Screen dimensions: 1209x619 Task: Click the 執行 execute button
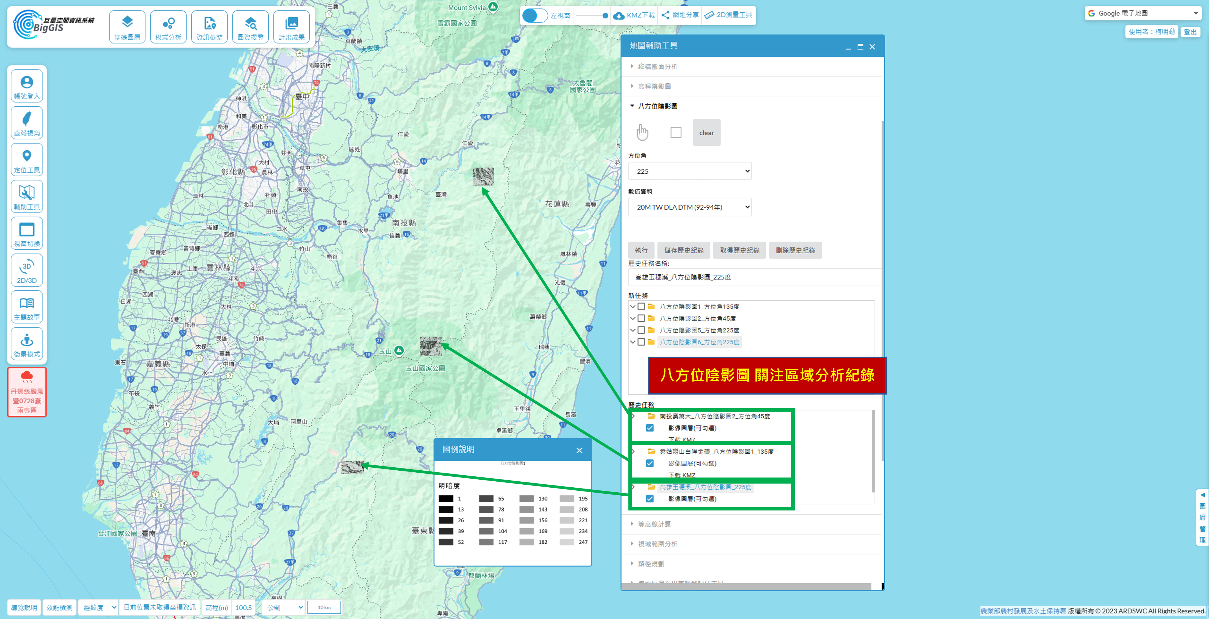coord(641,250)
